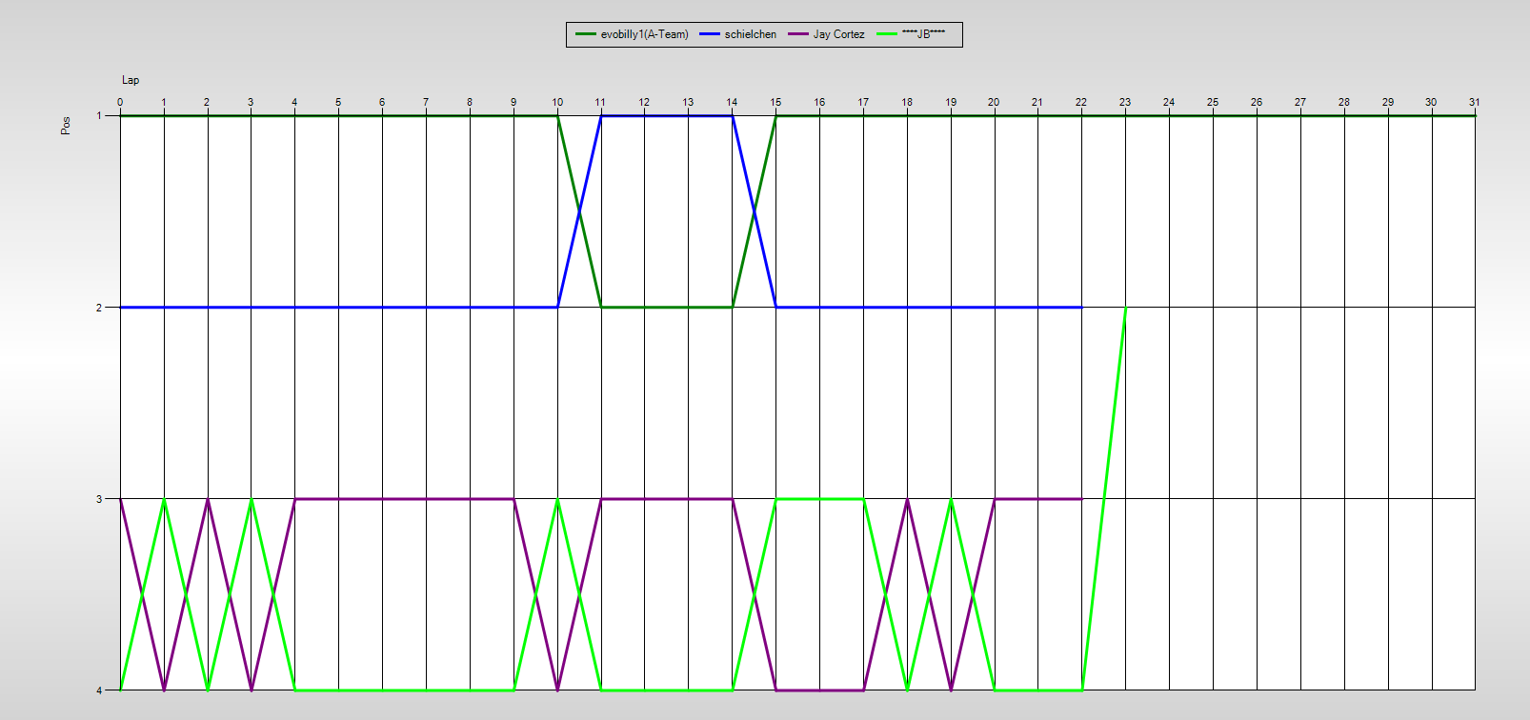Click position 1 label on vertical axis

tap(99, 115)
